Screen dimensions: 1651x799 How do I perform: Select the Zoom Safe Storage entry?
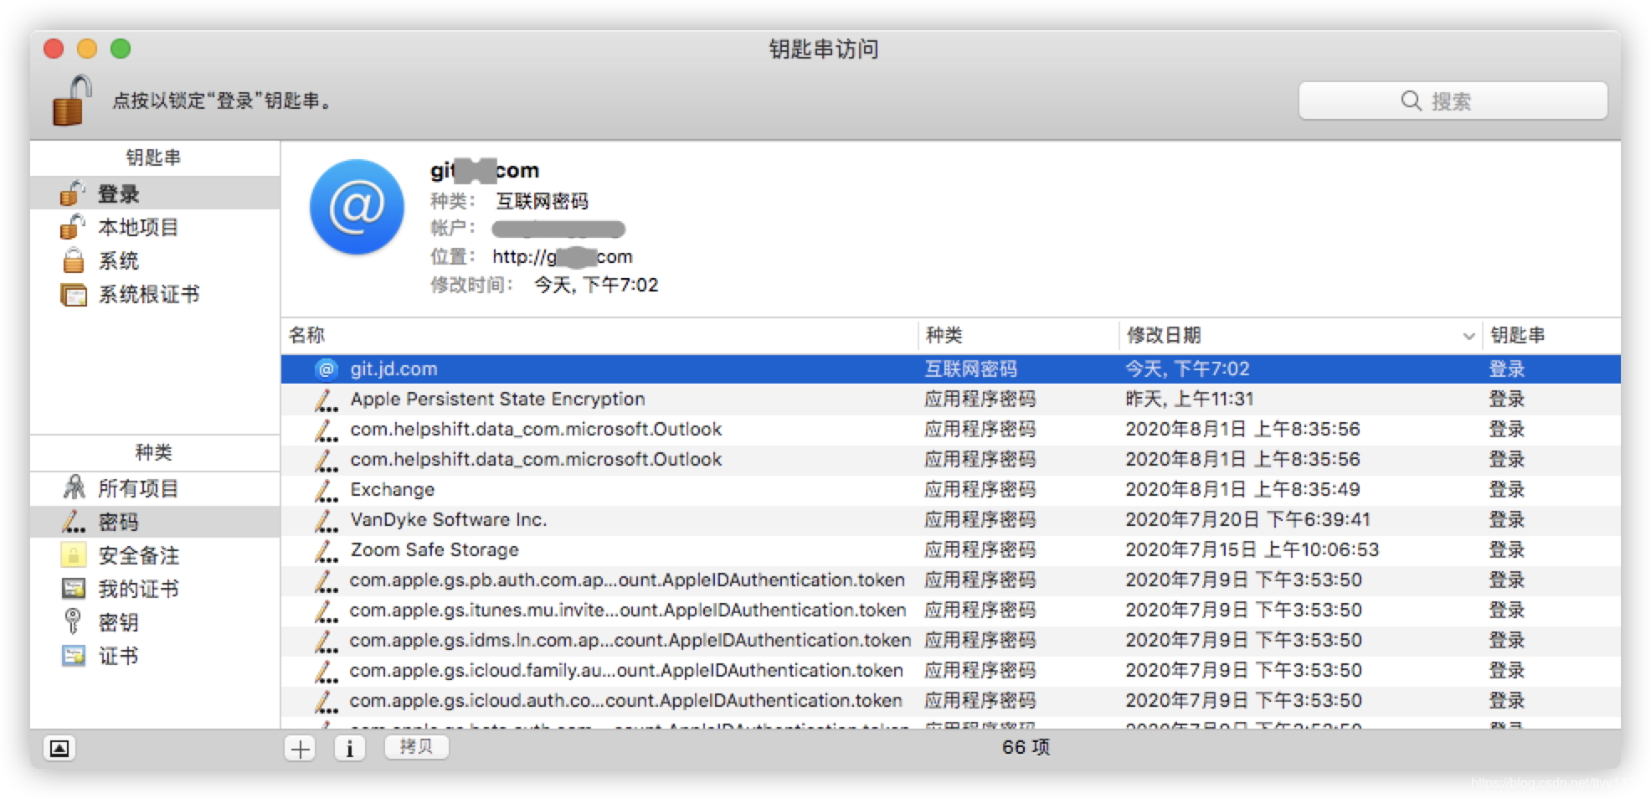pyautogui.click(x=950, y=549)
